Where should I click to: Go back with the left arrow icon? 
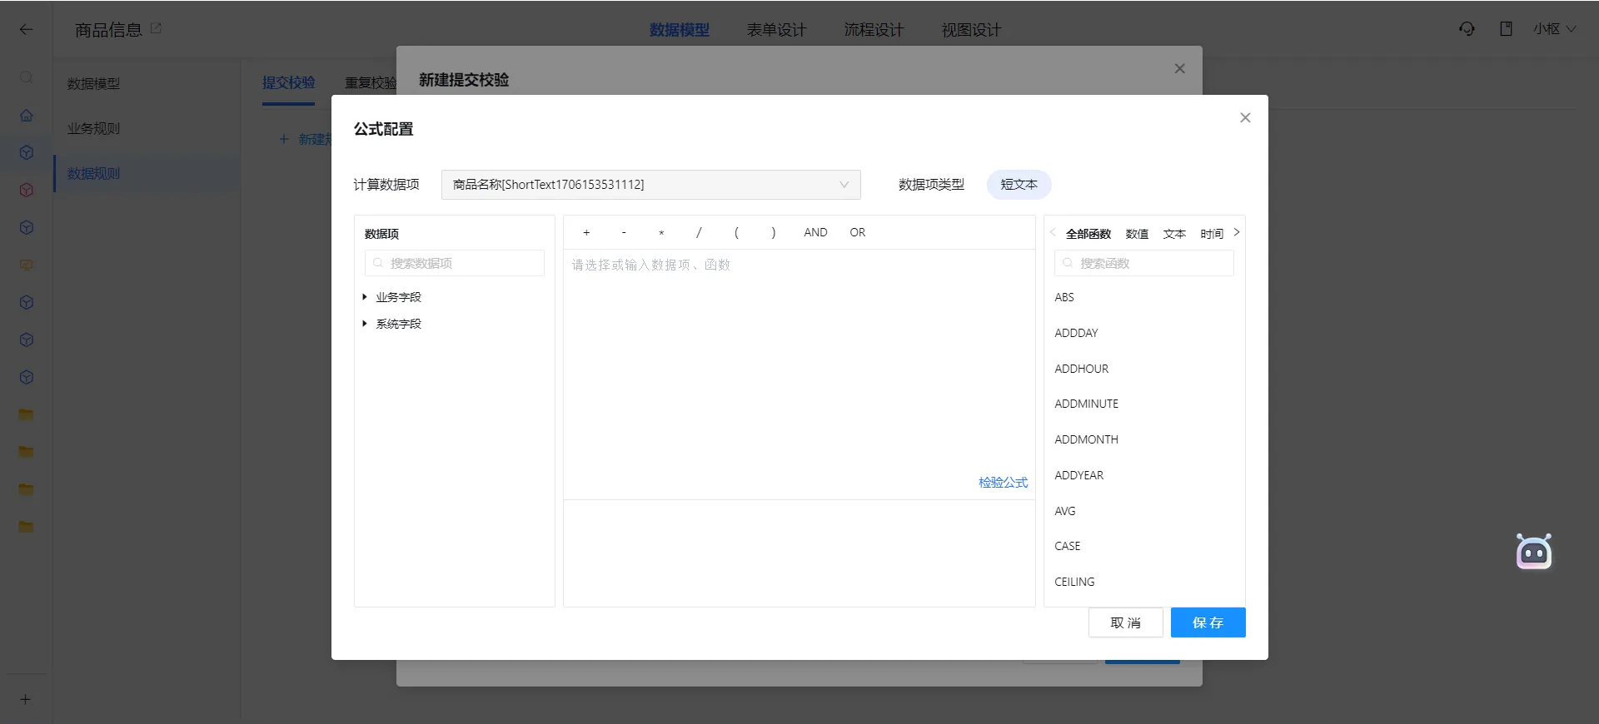pos(26,29)
